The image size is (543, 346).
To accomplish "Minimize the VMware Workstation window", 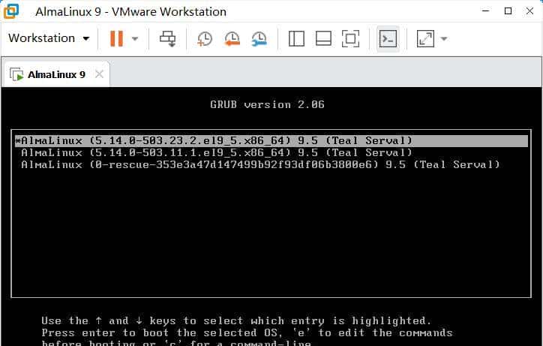I will pyautogui.click(x=486, y=11).
